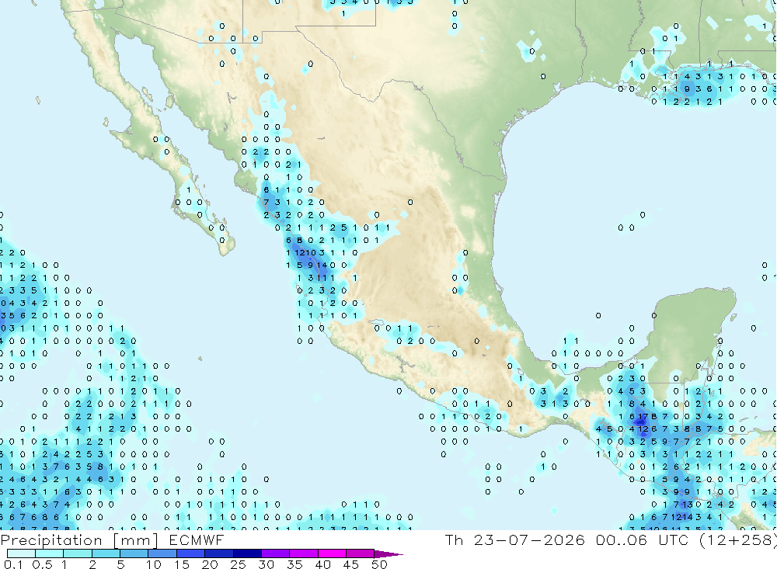Click the legend label '35'
Viewport: 777px width, 569px height.
pyautogui.click(x=294, y=564)
